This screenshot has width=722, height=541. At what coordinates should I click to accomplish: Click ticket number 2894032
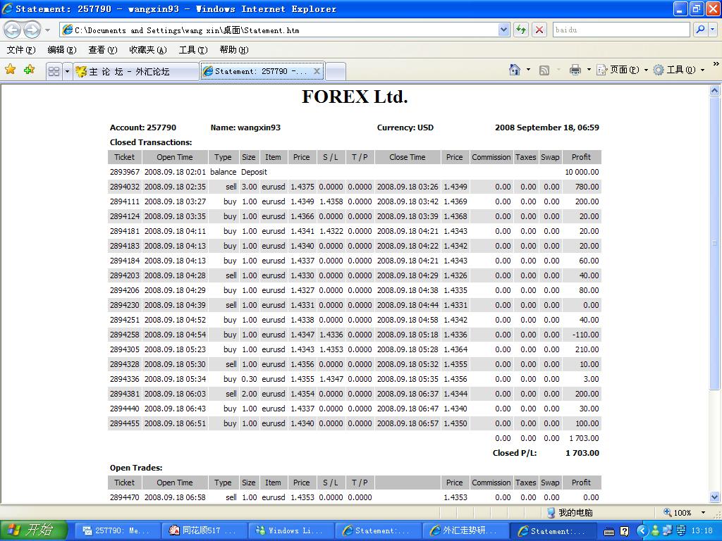[124, 186]
